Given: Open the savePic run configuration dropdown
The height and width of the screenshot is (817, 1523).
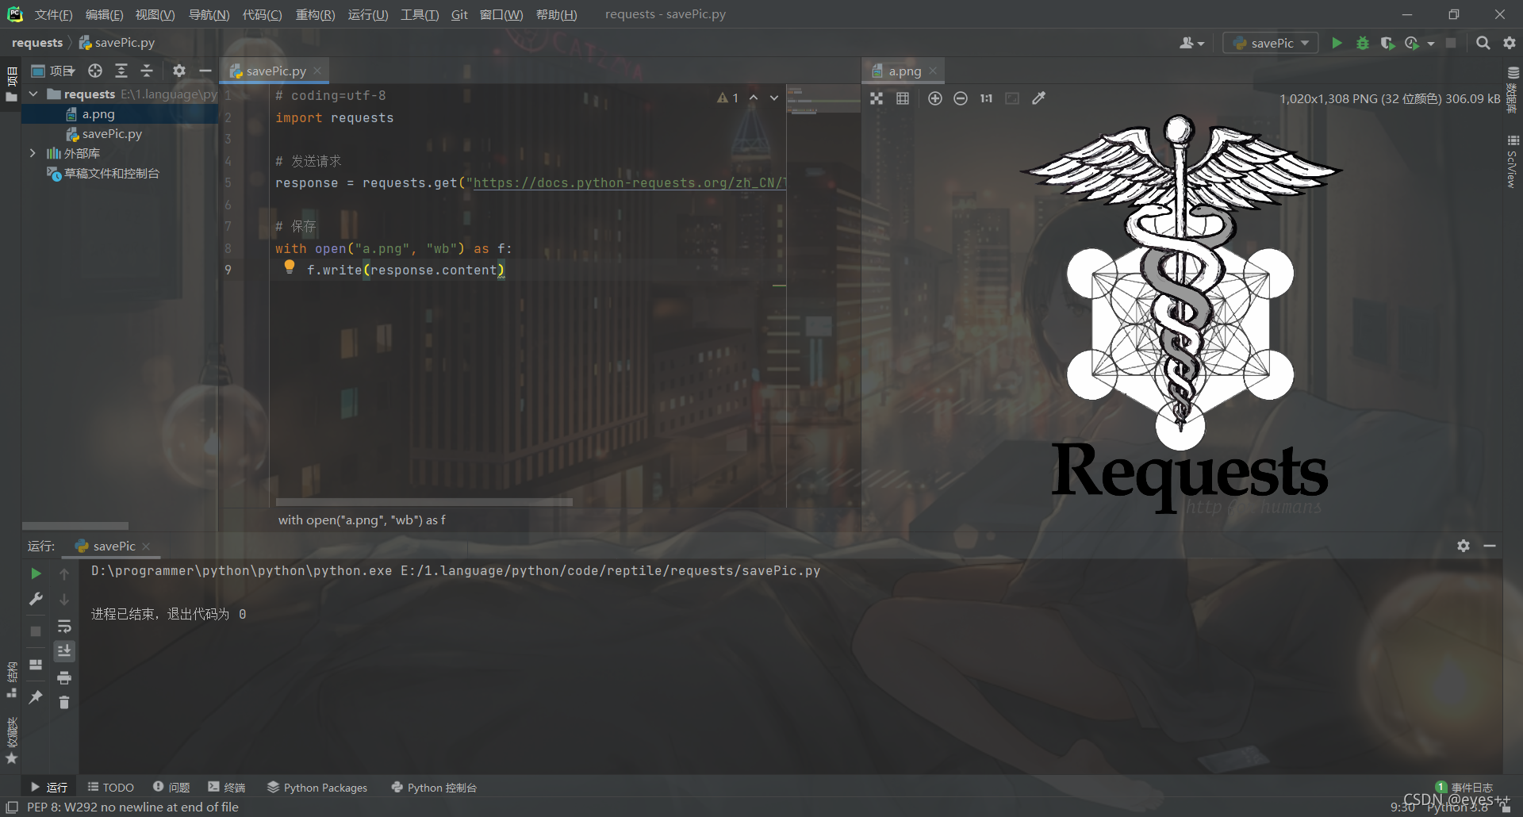Looking at the screenshot, I should pyautogui.click(x=1271, y=43).
